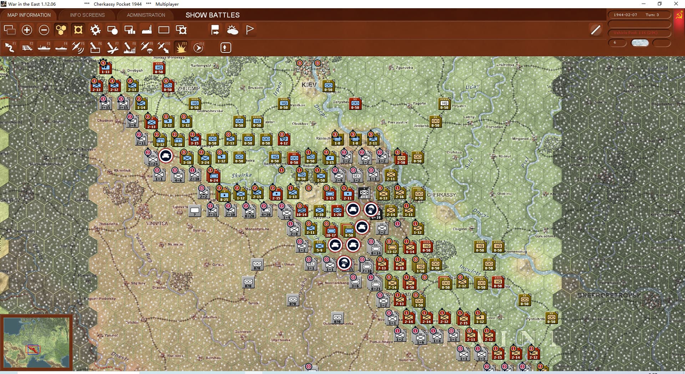
Task: Select F4 amphibious transport ship icon
Action: click(61, 47)
